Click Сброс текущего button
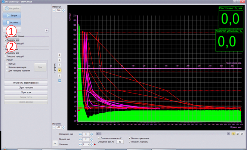 (26, 87)
